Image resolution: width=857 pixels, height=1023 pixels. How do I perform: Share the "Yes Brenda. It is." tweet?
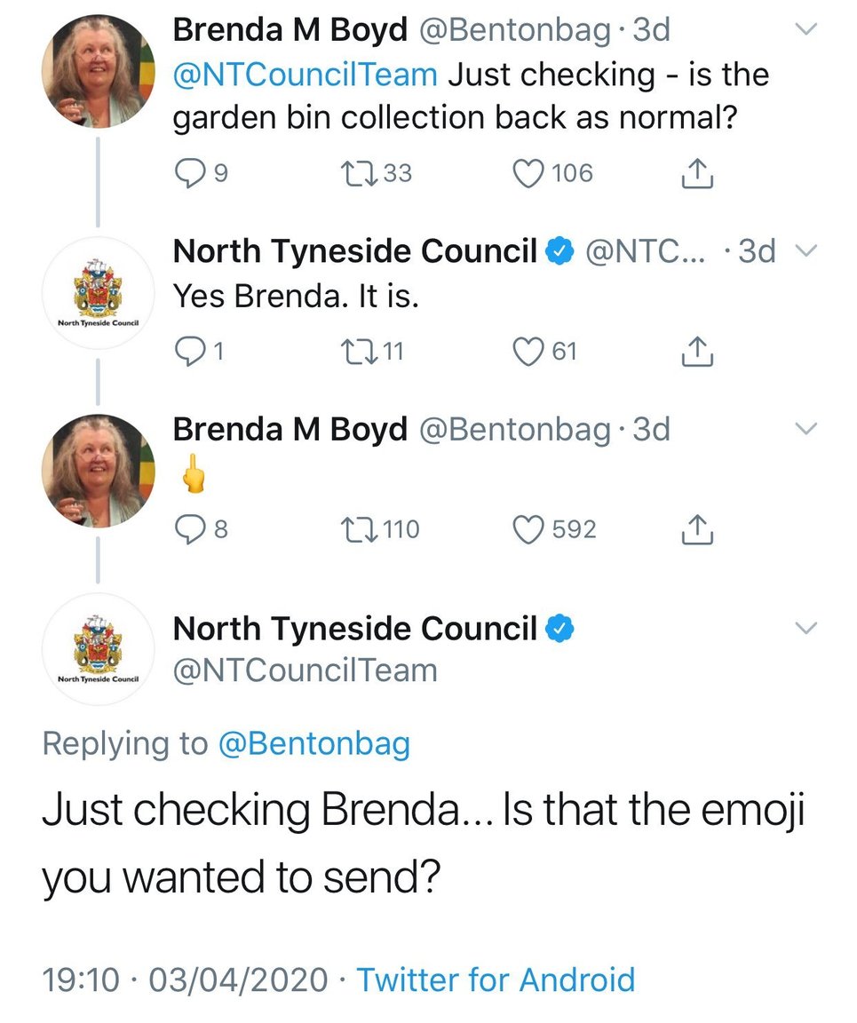coord(698,353)
